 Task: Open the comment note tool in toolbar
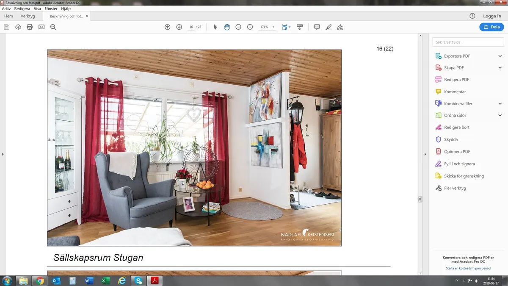[x=317, y=27]
